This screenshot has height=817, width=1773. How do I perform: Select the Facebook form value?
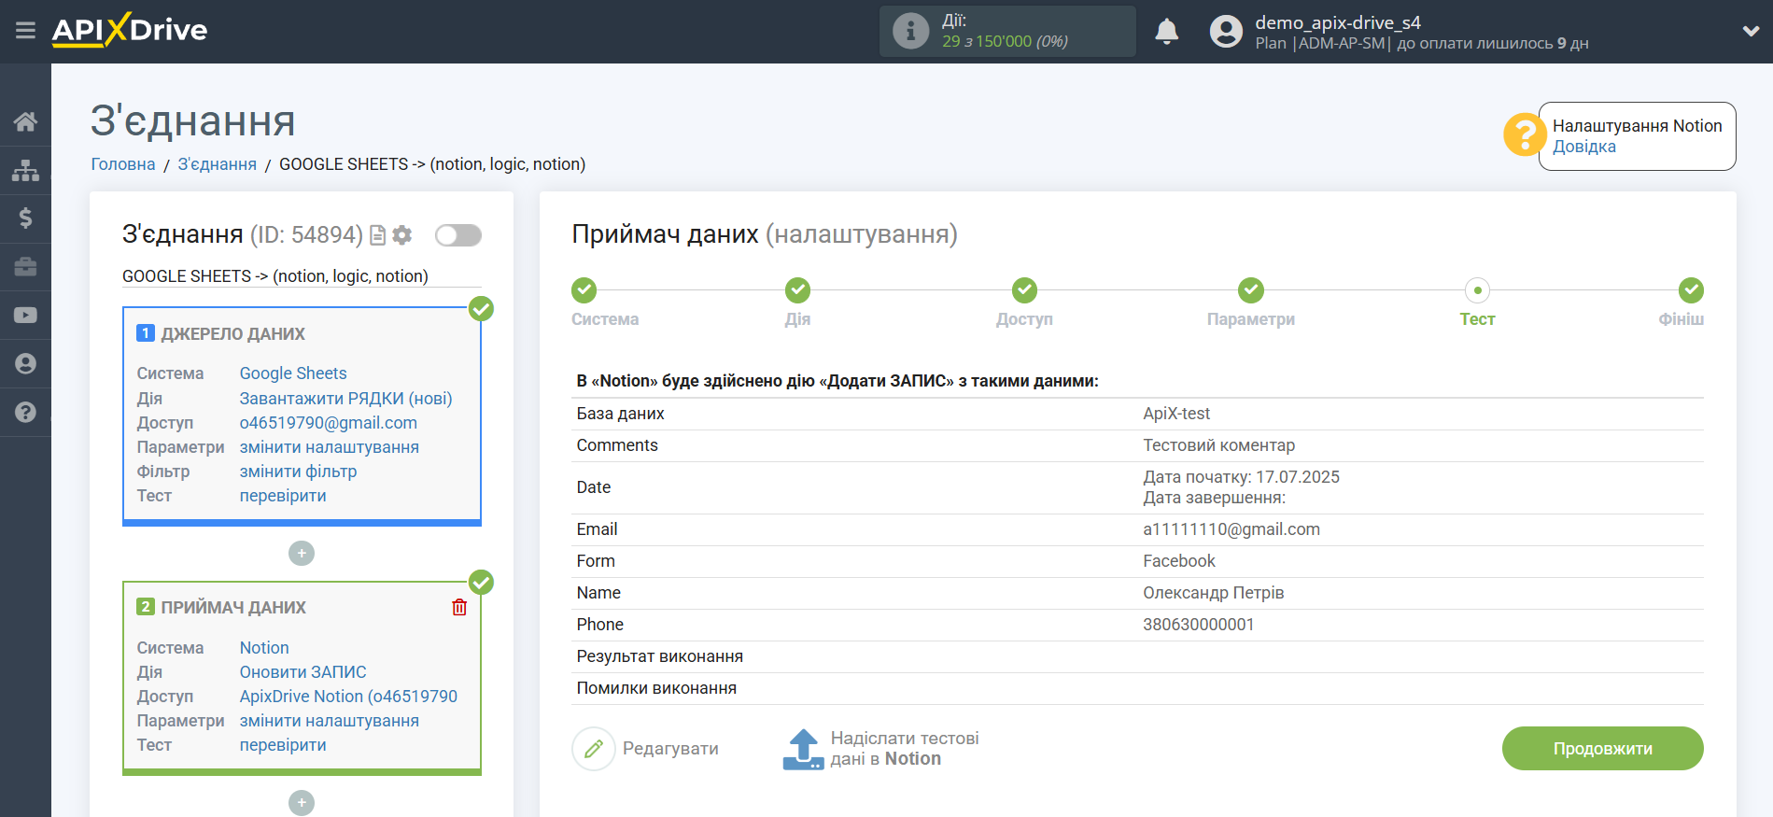[x=1179, y=561]
